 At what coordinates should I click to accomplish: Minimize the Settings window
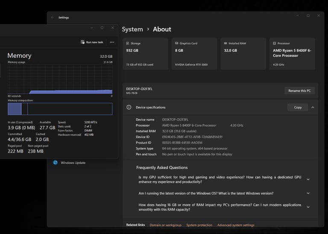point(297,15)
